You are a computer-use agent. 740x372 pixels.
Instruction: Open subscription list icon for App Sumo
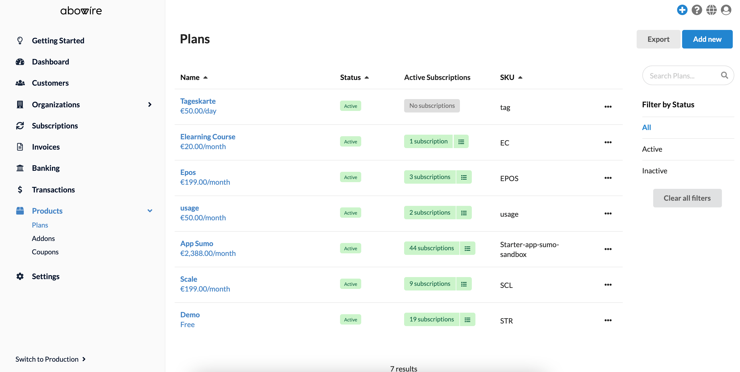click(467, 248)
